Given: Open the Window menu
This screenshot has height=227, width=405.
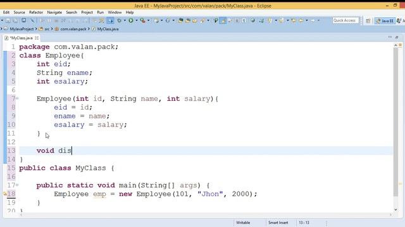Looking at the screenshot, I should click(x=115, y=12).
